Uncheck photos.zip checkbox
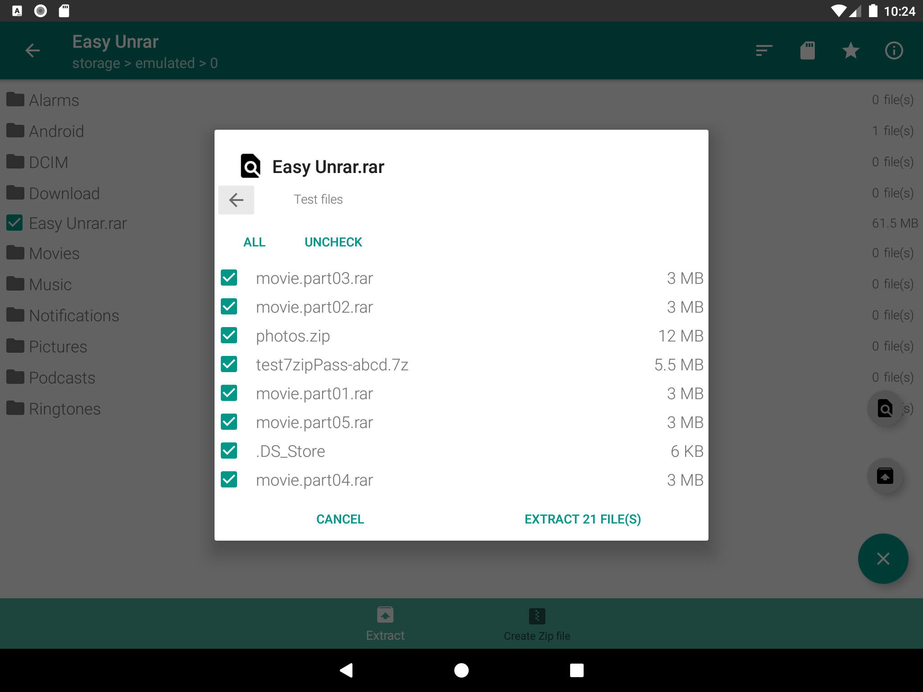This screenshot has width=923, height=692. (229, 335)
